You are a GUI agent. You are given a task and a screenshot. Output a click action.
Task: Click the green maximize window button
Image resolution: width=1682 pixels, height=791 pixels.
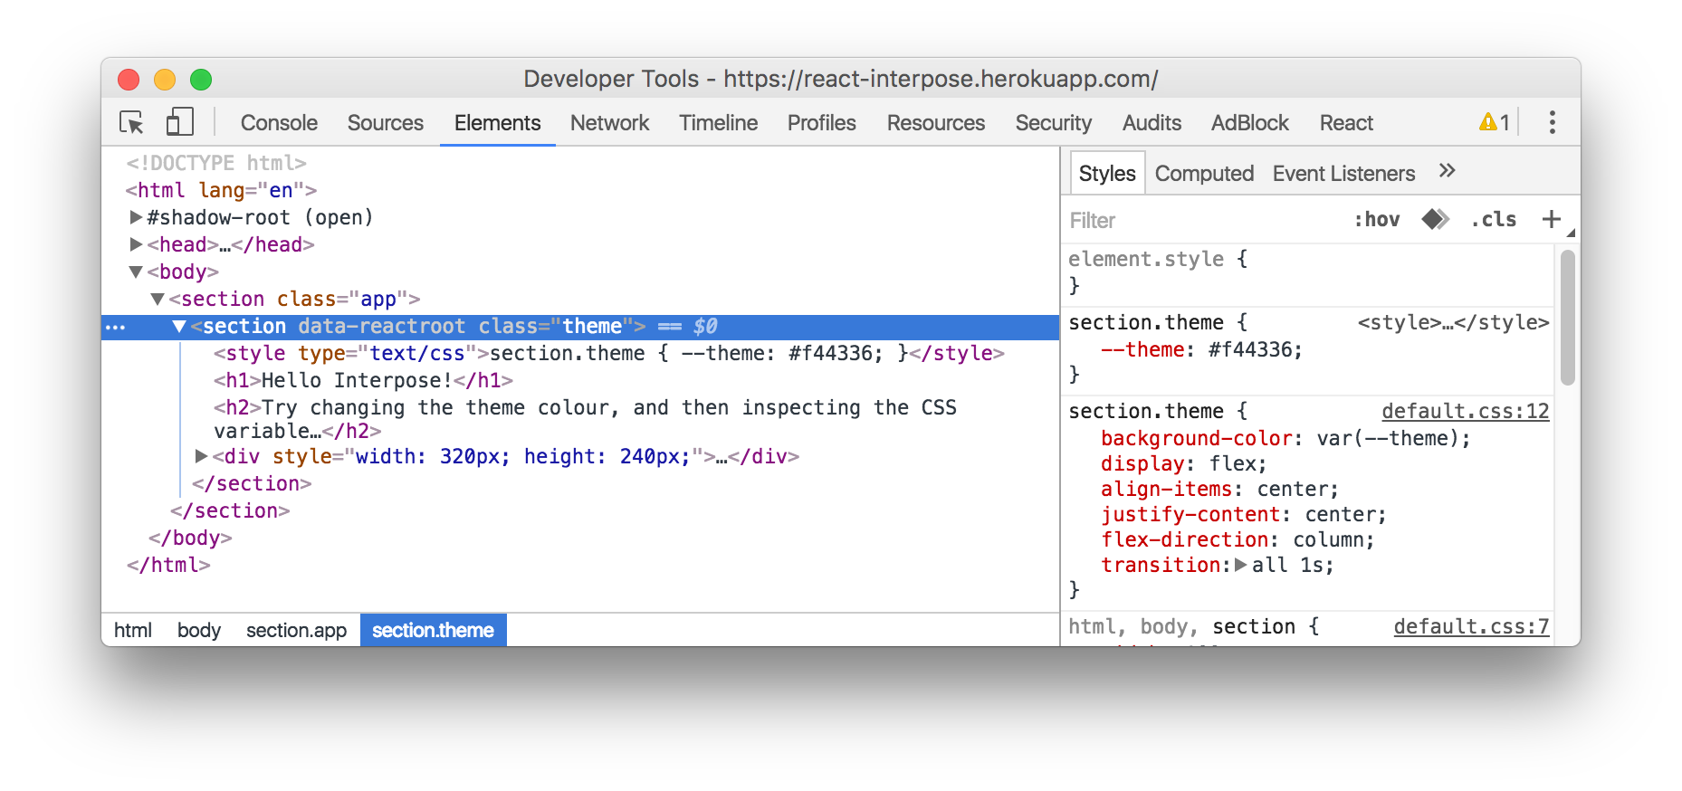201,80
